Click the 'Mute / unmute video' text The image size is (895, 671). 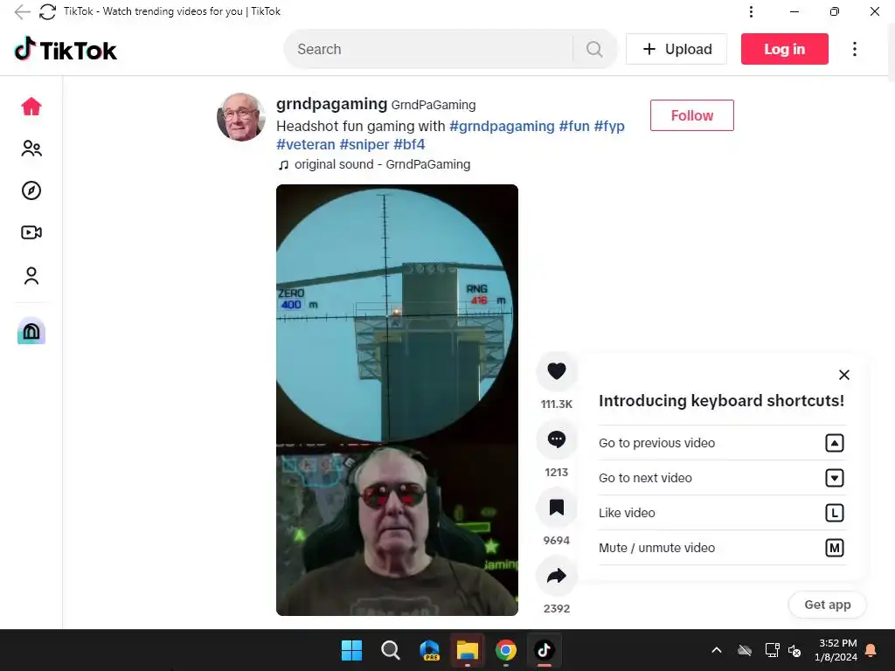[656, 548]
